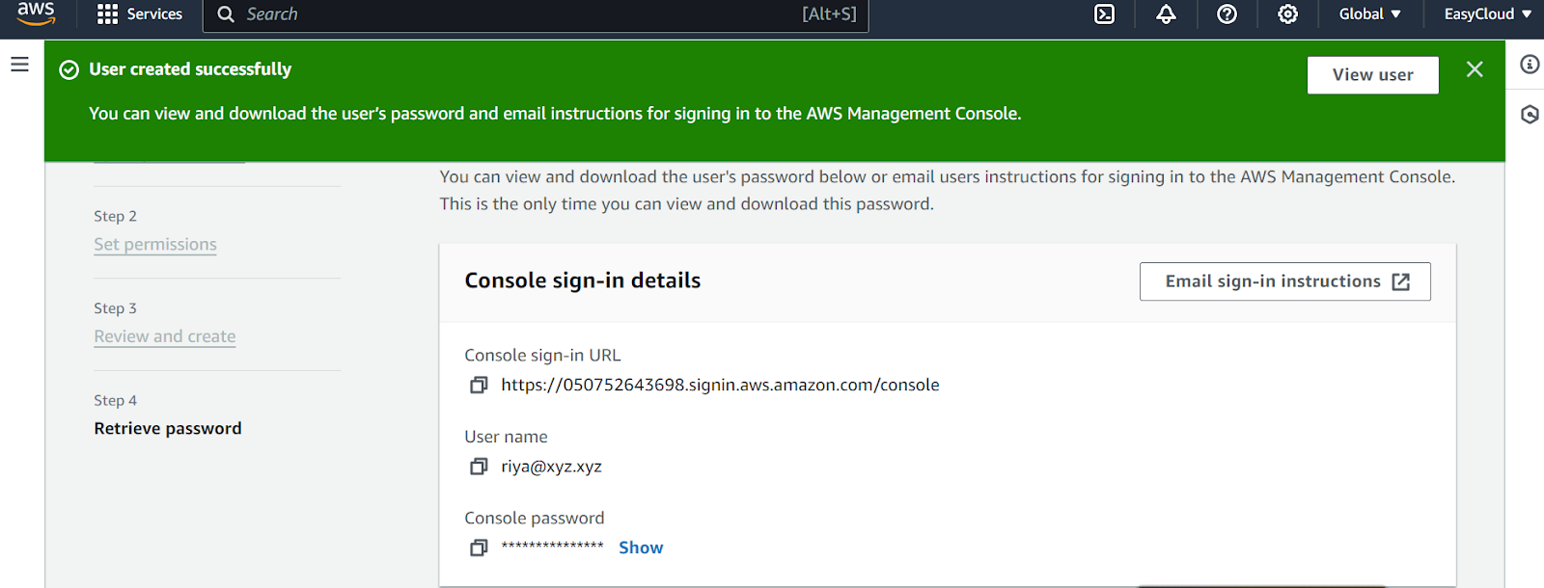The image size is (1544, 588).
Task: Go to Set permissions step
Action: click(x=155, y=245)
